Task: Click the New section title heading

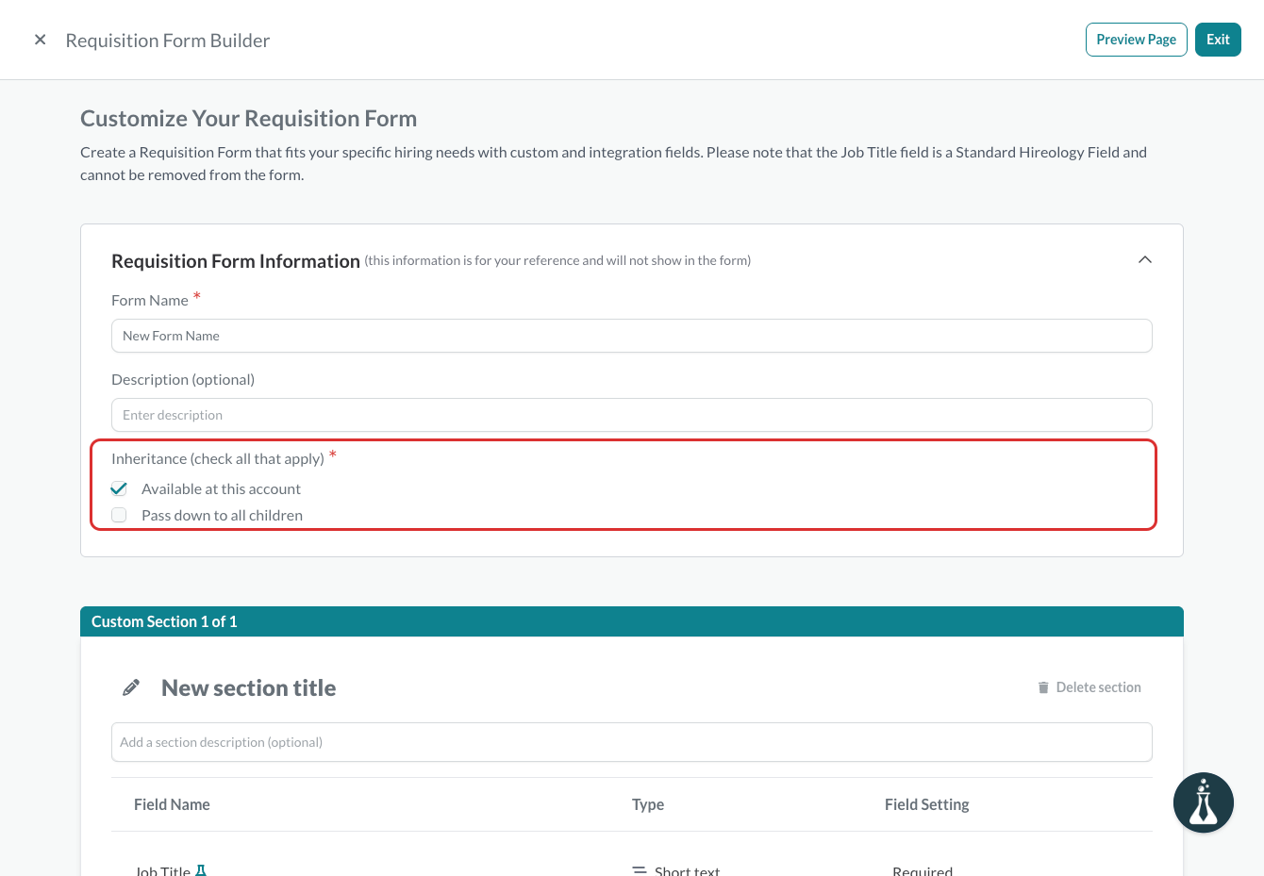Action: click(x=248, y=687)
